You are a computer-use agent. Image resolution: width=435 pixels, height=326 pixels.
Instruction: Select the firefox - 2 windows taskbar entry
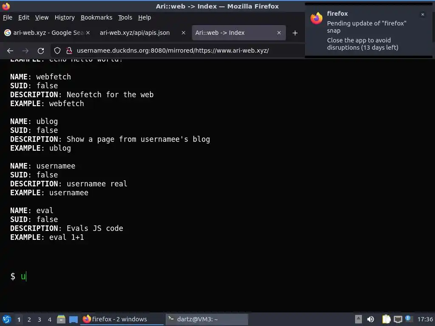[122, 319]
